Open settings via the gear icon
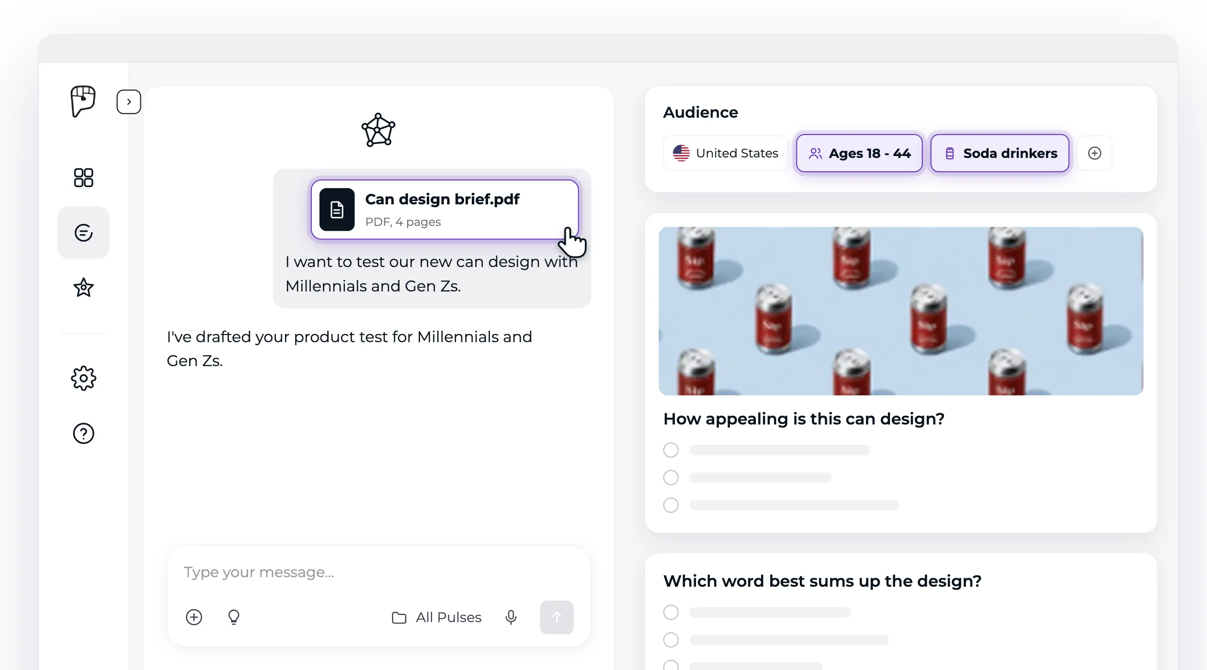This screenshot has width=1207, height=670. (x=83, y=378)
